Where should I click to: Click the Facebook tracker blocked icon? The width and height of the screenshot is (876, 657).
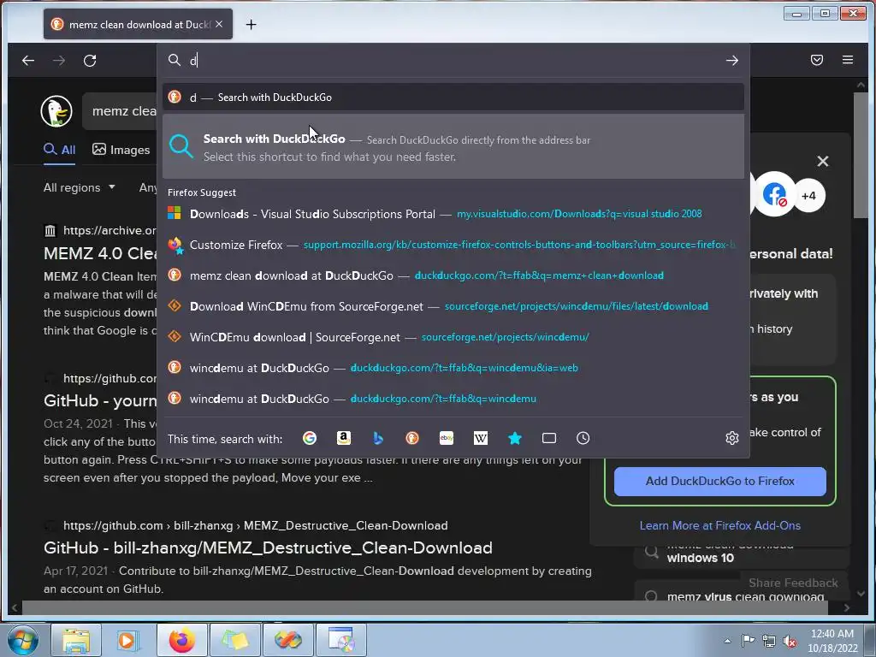pyautogui.click(x=774, y=195)
